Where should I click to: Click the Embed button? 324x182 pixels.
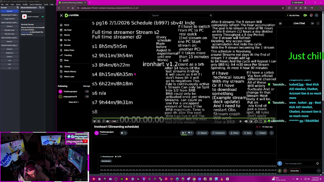coord(261,133)
